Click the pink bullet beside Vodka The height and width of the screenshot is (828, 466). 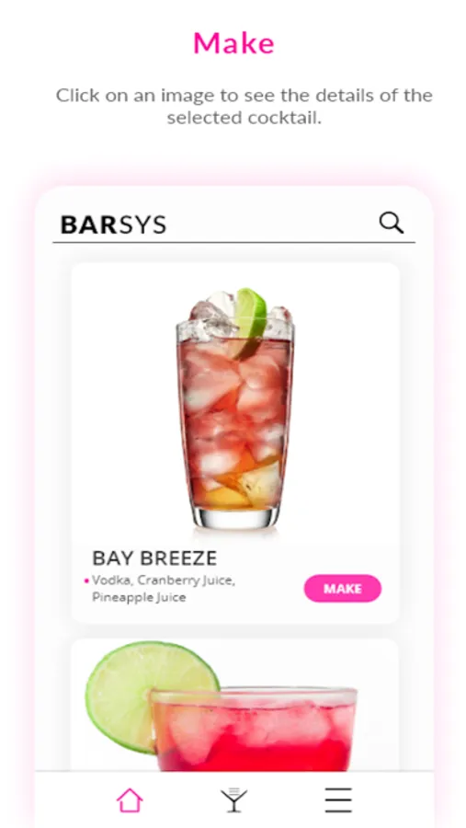point(86,581)
